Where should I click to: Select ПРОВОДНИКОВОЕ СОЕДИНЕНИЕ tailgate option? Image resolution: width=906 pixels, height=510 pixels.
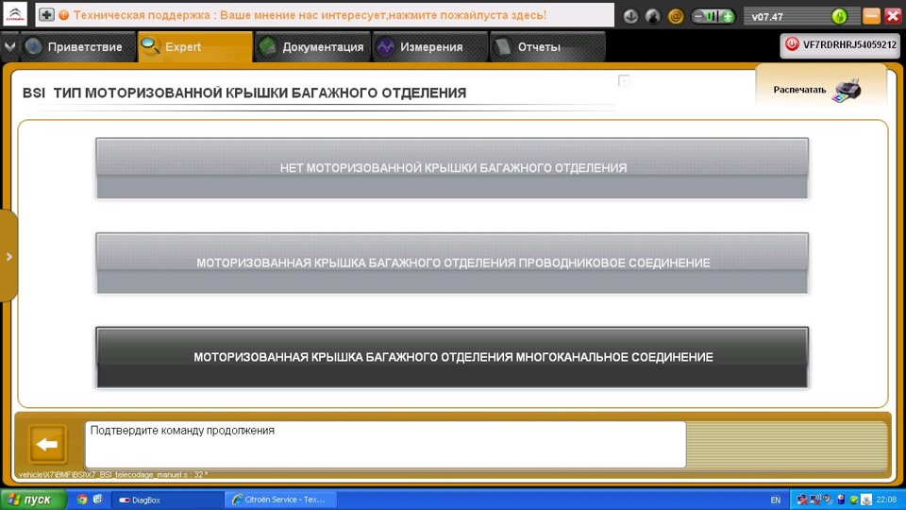pos(452,263)
